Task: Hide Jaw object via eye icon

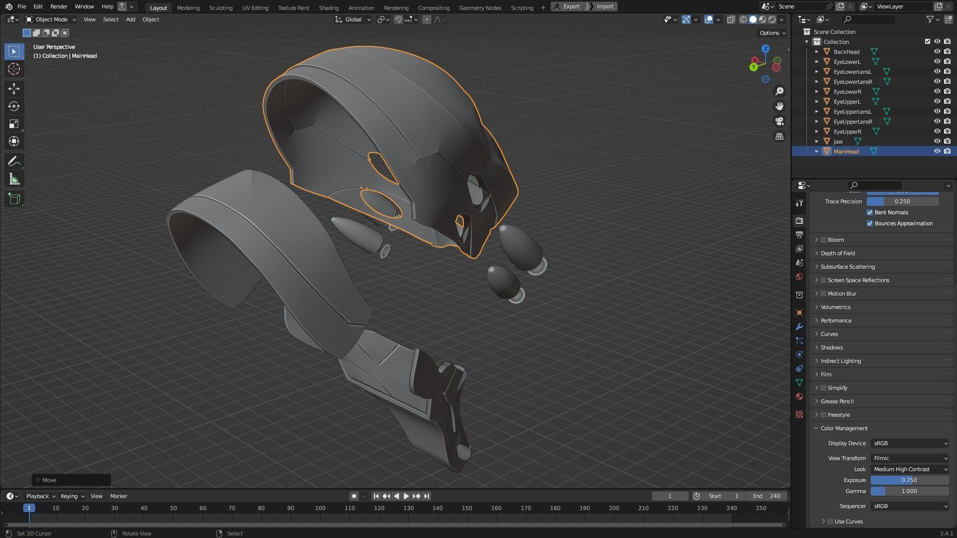Action: pyautogui.click(x=937, y=142)
